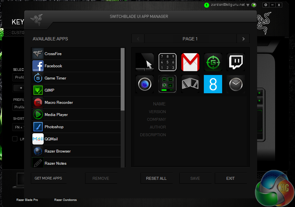Image resolution: width=295 pixels, height=207 pixels.
Task: Click the SAVE button
Action: point(195,178)
